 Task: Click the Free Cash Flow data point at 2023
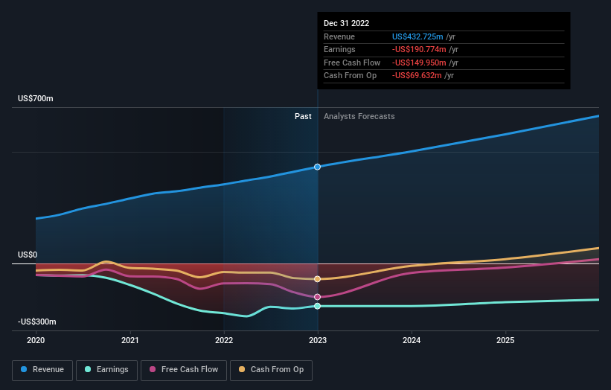click(318, 297)
